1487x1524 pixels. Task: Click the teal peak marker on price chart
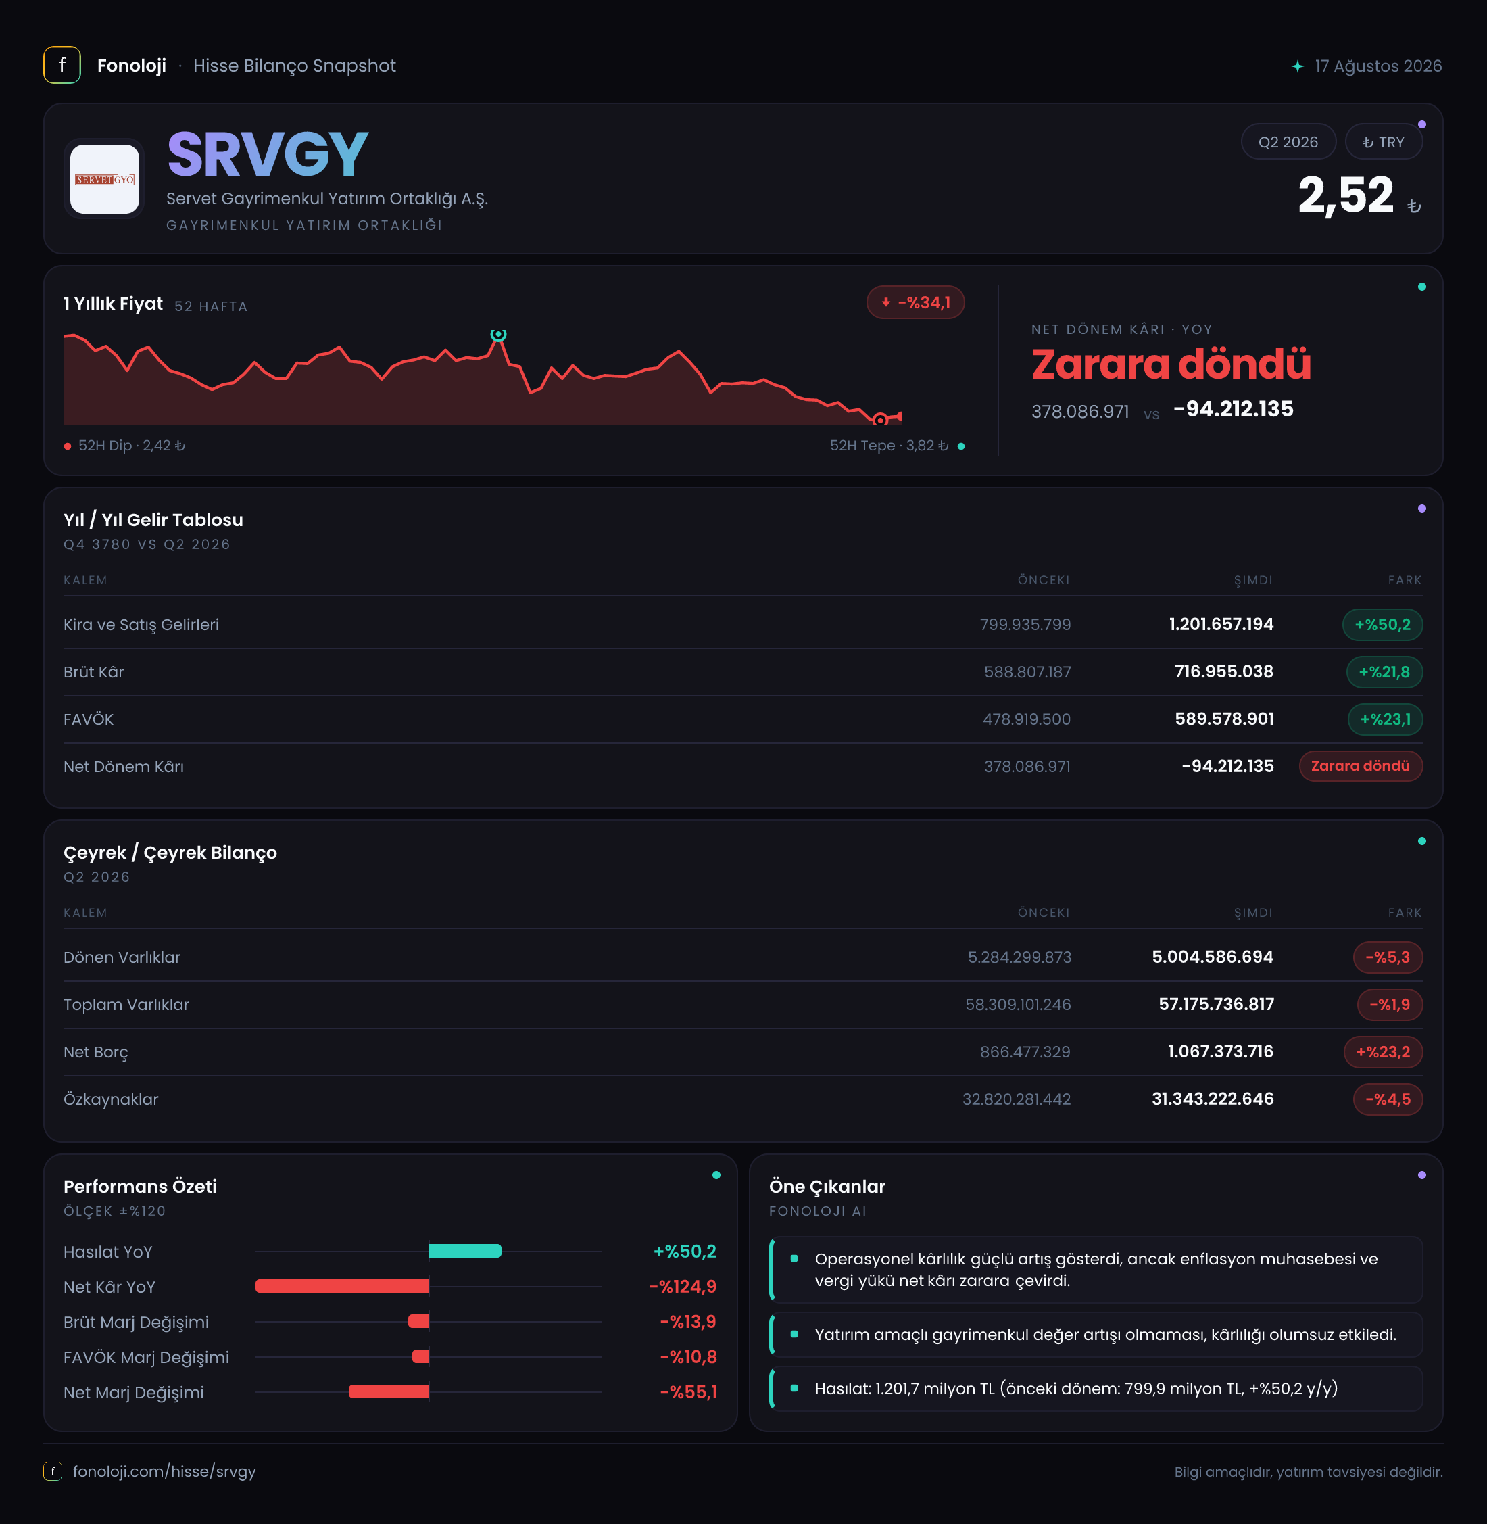(x=498, y=334)
